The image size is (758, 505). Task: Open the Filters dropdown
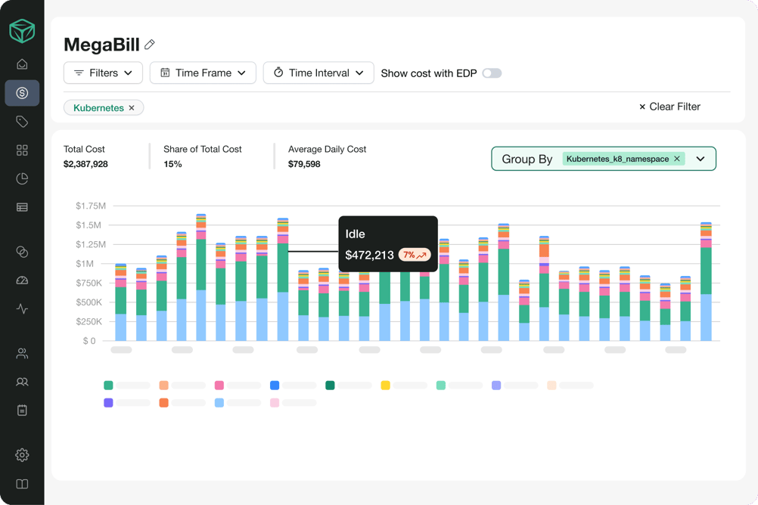[103, 73]
